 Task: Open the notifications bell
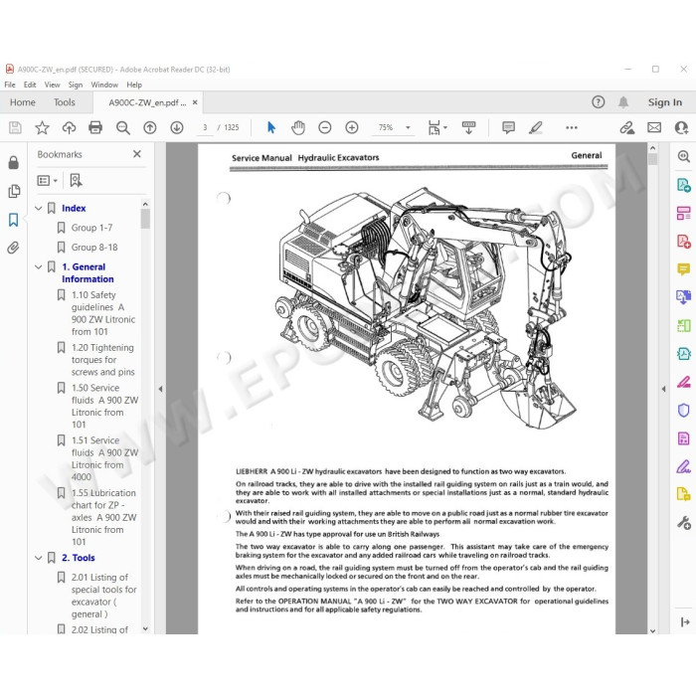click(623, 102)
